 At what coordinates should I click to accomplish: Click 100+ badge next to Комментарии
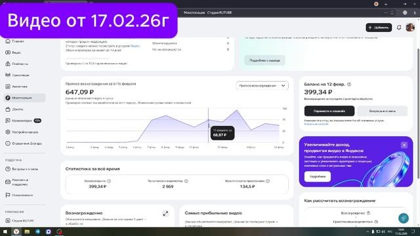37,121
